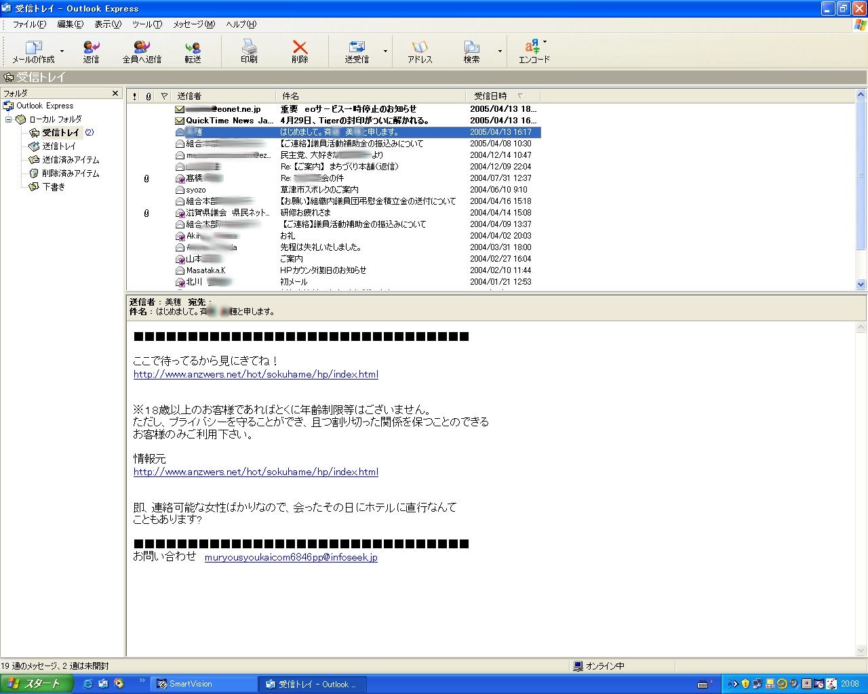Open the first anzwers.net link in the message

[x=256, y=374]
